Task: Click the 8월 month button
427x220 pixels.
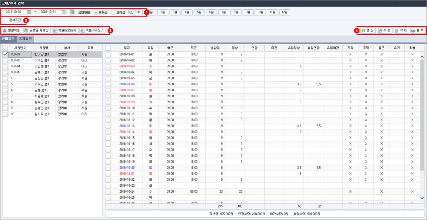Action: coord(236,12)
